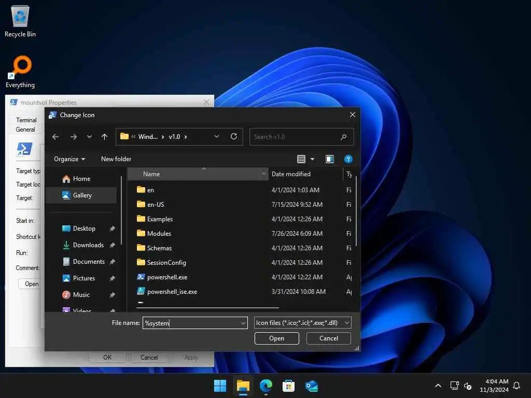Open the Organize menu
Screen dimensions: 531x398
coord(69,159)
